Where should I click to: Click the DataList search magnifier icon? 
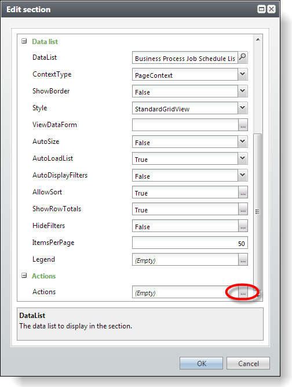243,57
